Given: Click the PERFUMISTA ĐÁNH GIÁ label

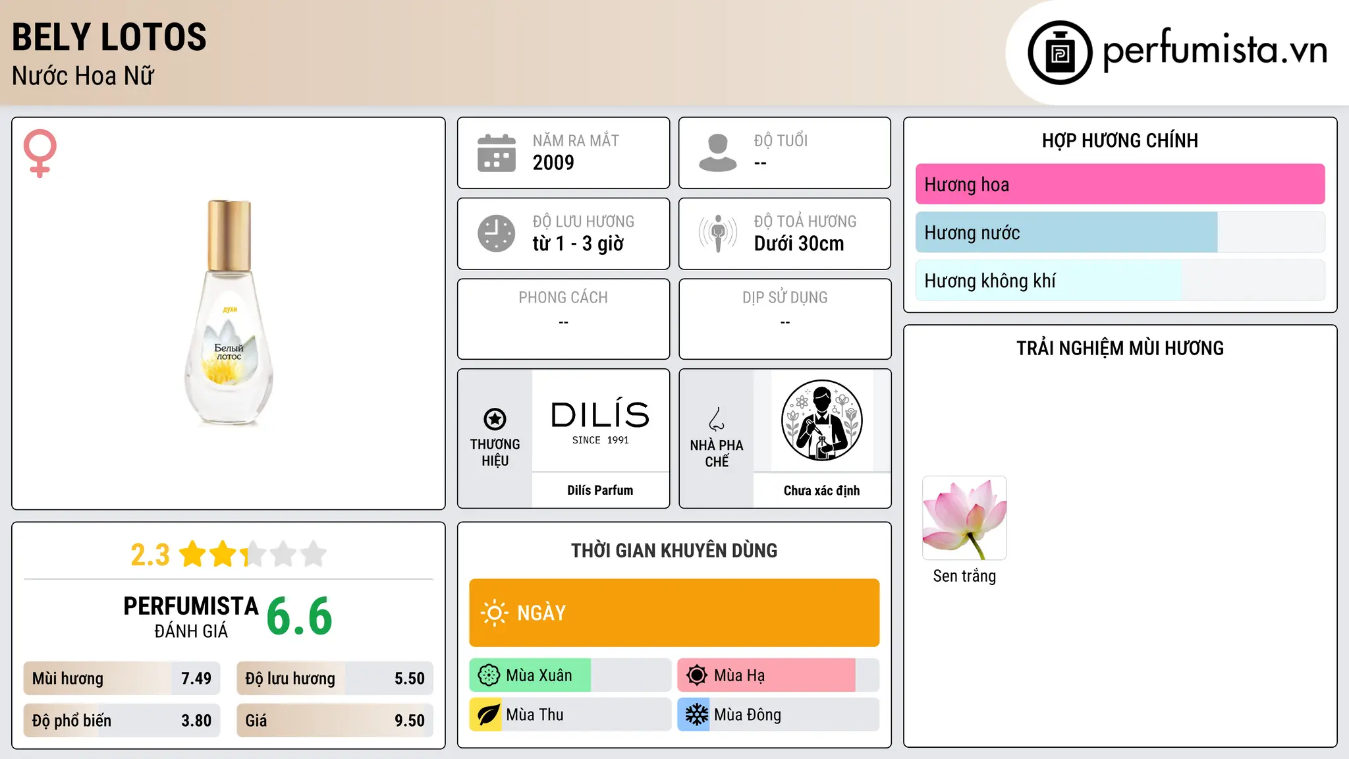Looking at the screenshot, I should pos(191,617).
